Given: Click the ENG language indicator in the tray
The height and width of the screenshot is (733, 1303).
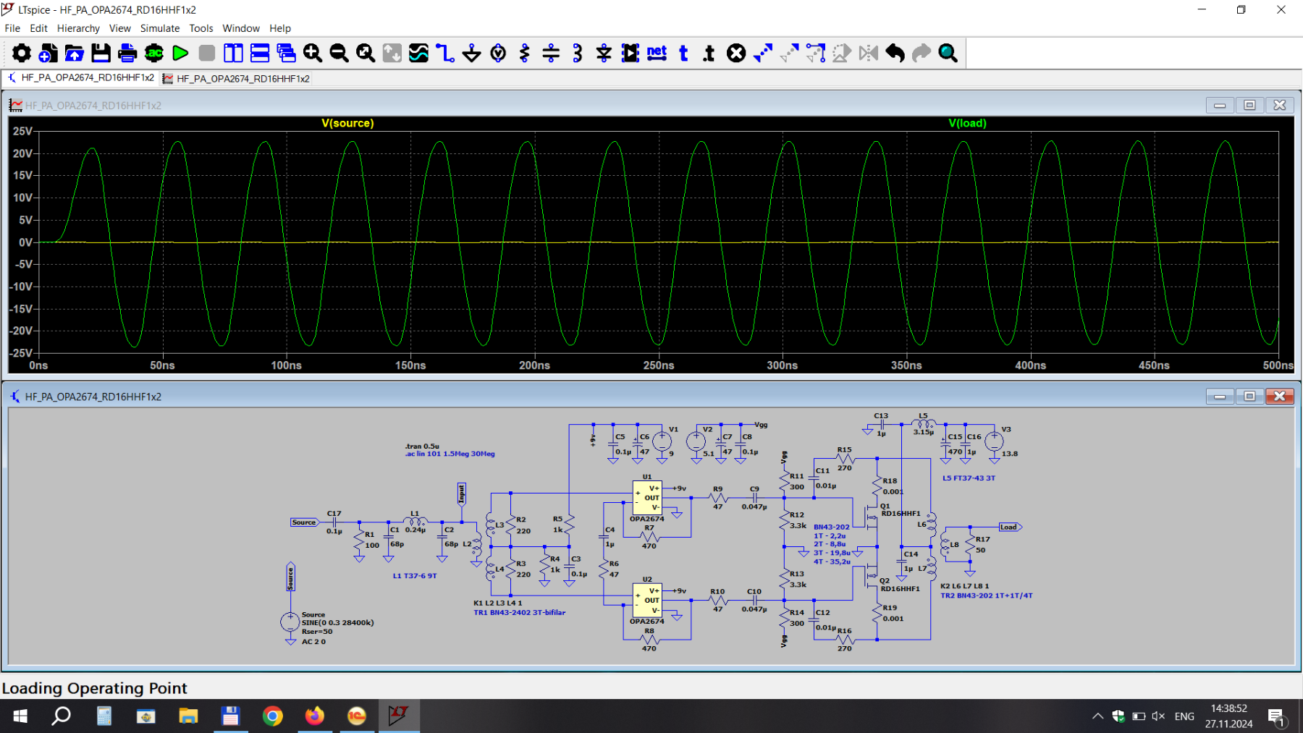Looking at the screenshot, I should (1184, 716).
